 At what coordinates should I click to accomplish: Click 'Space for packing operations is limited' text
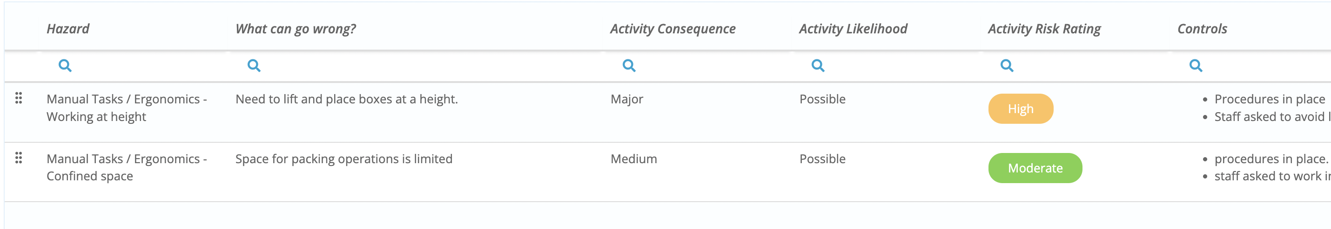tap(343, 159)
